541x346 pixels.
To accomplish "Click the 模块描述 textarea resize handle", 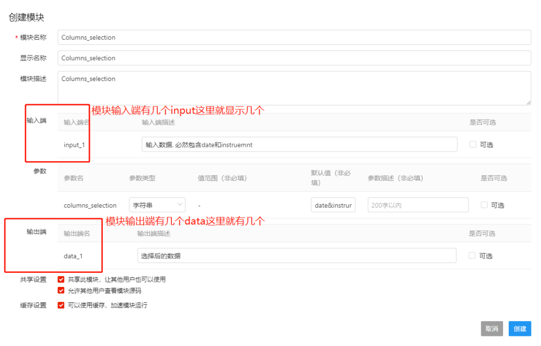I will coord(528,102).
